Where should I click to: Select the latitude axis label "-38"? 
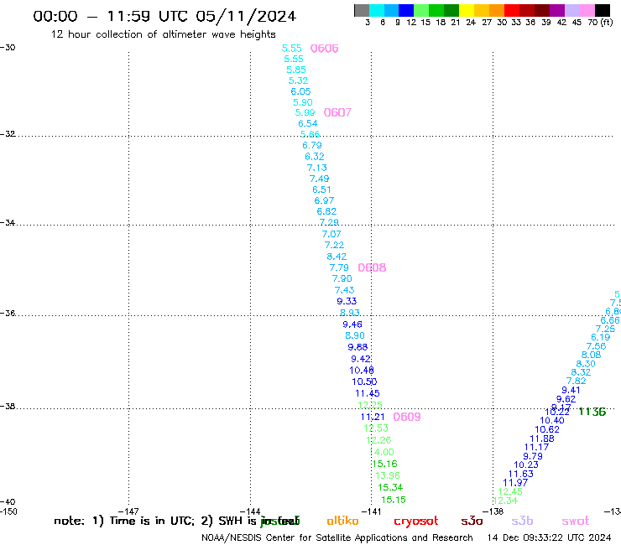(x=8, y=407)
